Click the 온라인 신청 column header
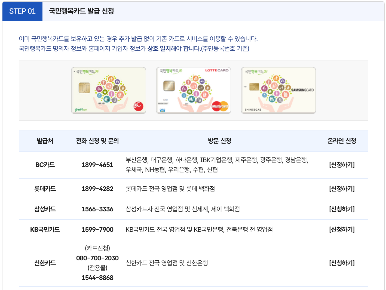The width and height of the screenshot is (386, 290). pyautogui.click(x=342, y=141)
